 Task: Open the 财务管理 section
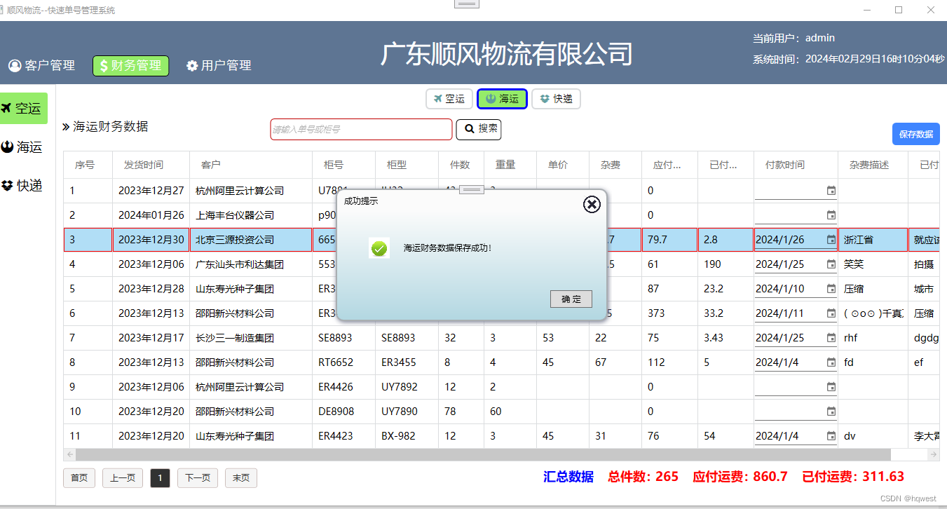pyautogui.click(x=131, y=66)
